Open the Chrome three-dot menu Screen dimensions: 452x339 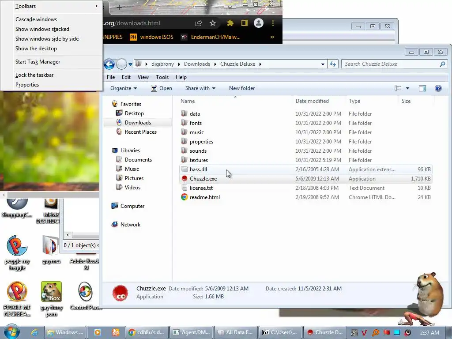pos(273,23)
